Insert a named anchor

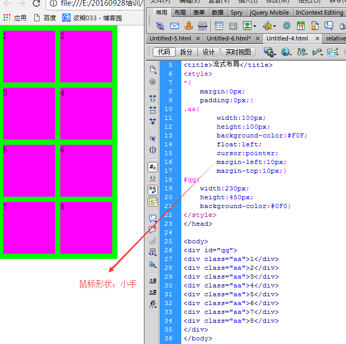click(x=189, y=26)
